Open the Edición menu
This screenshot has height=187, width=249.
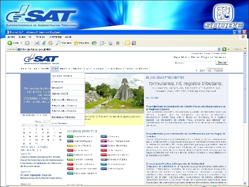(x=22, y=37)
